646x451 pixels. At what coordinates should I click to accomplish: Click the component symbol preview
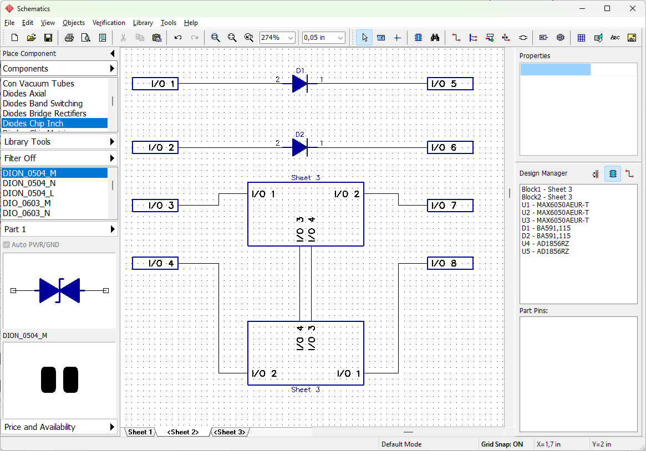[60, 290]
